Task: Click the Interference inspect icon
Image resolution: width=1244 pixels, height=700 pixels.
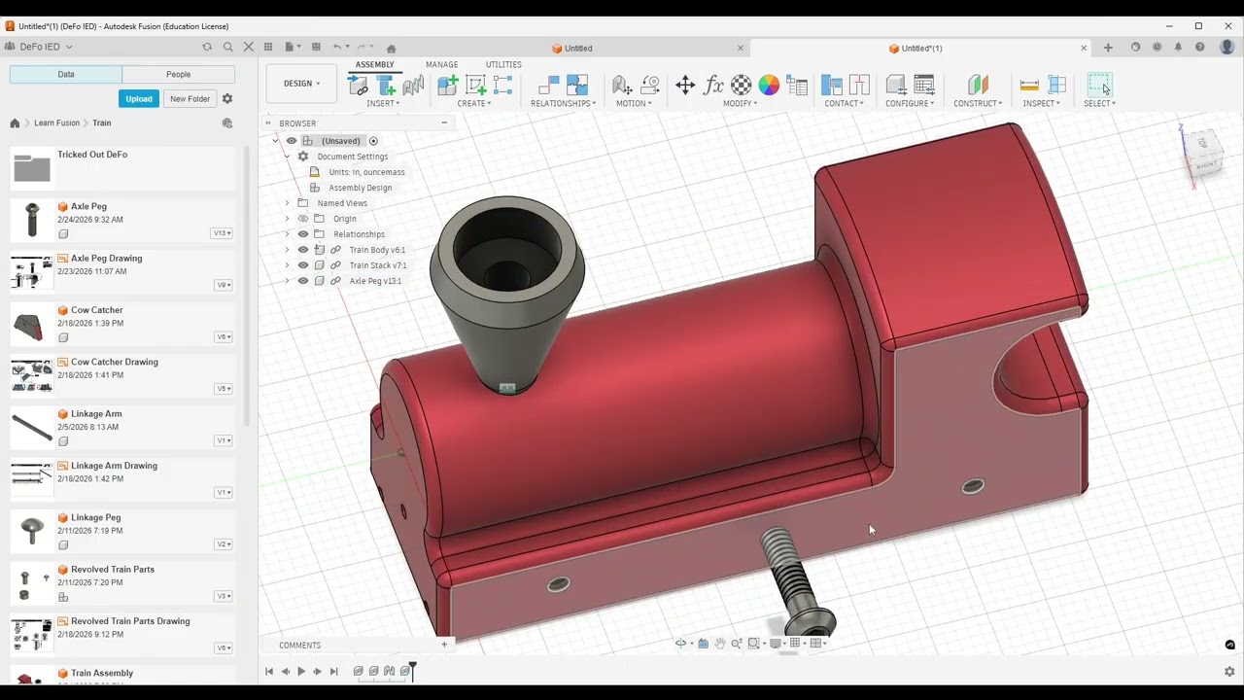Action: pos(1057,86)
